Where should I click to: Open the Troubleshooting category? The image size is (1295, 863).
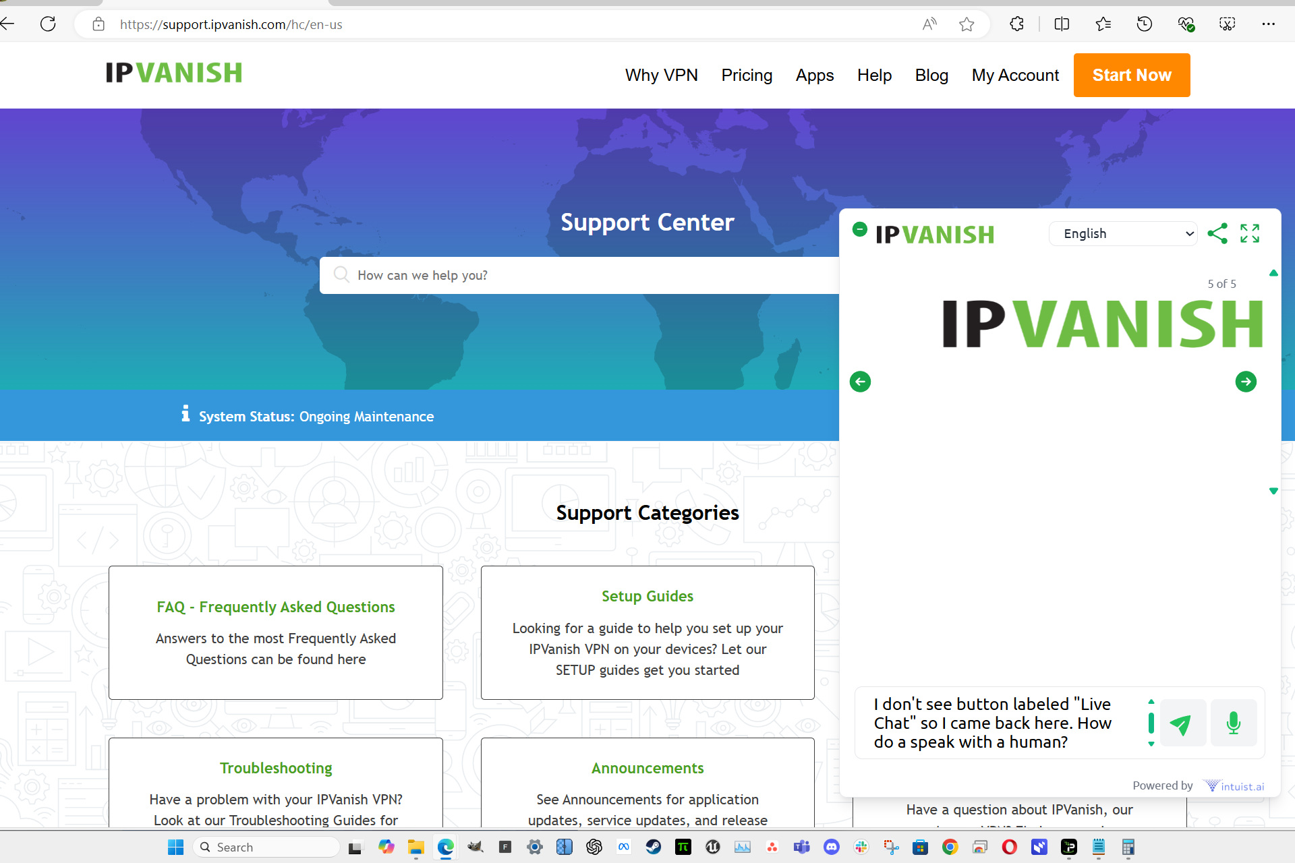(x=275, y=782)
